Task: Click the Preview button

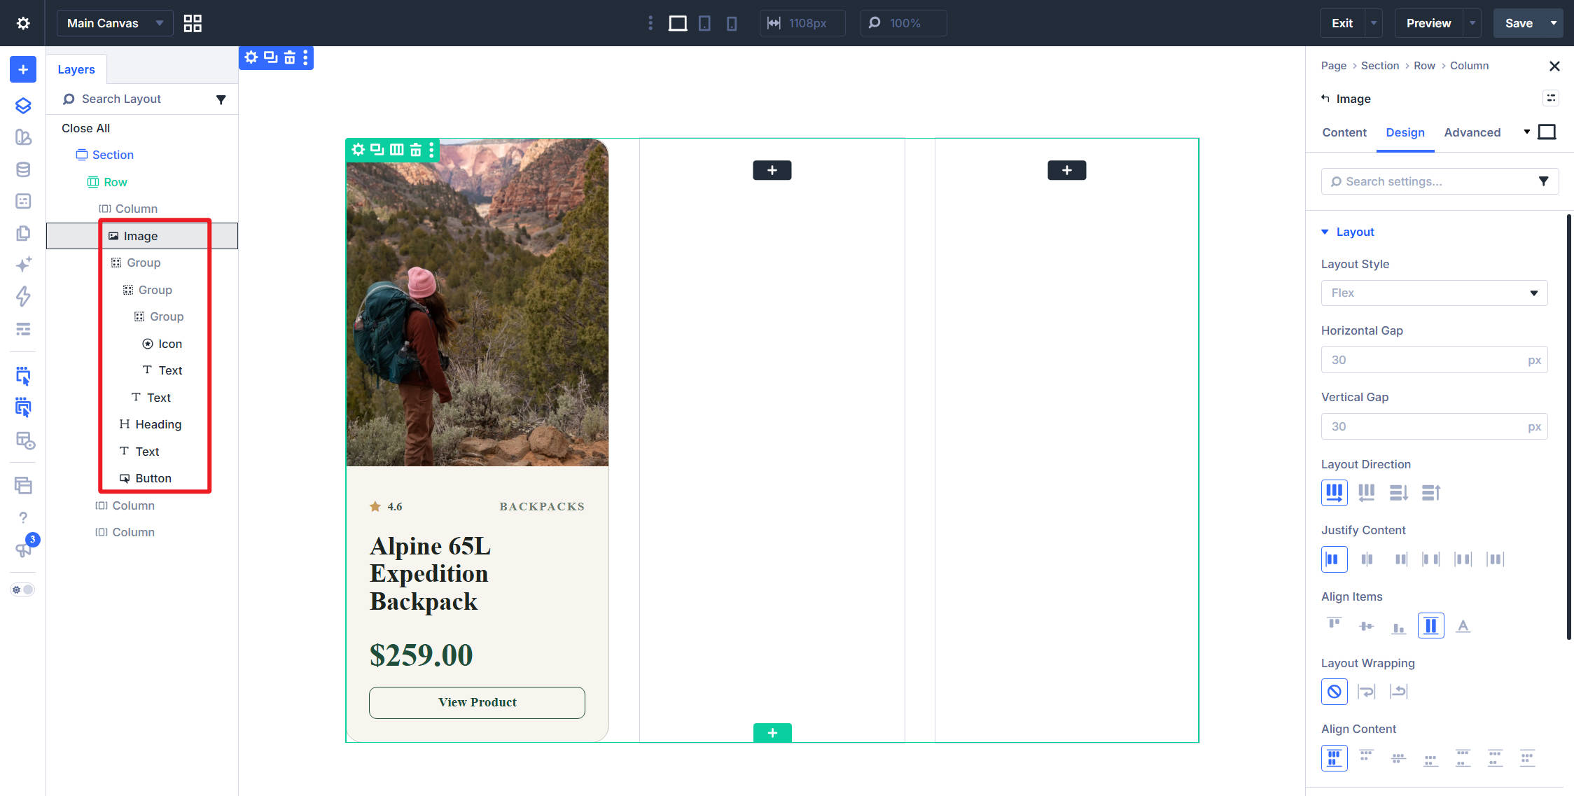Action: click(1428, 23)
